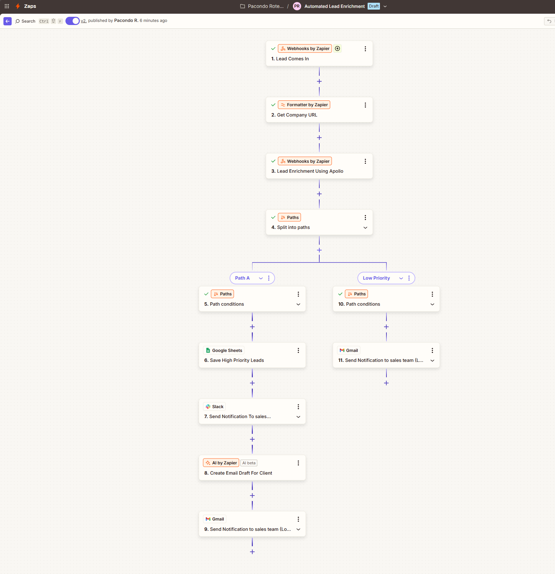Open three-dot menu for Save High Priority Leads

[x=298, y=350]
